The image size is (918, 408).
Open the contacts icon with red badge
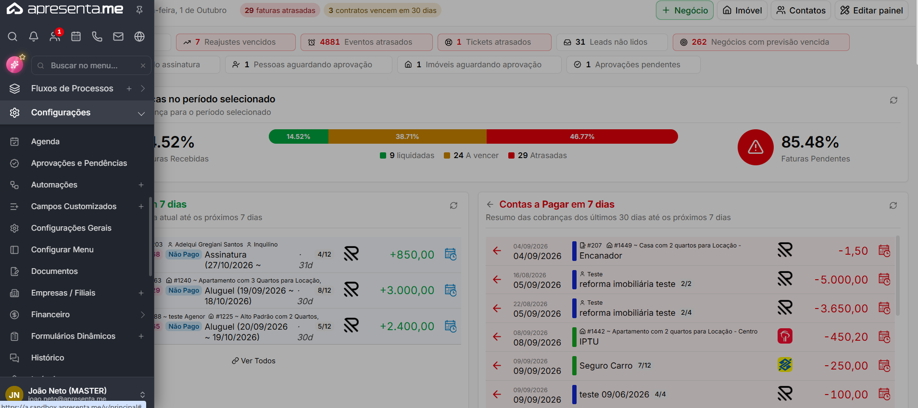point(55,36)
